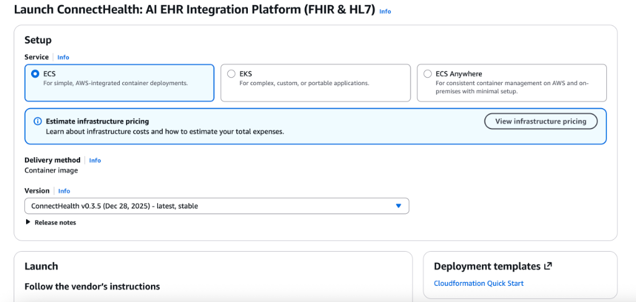Viewport: 636px width, 302px height.
Task: Click the info circle icon in pricing banner
Action: [37, 121]
